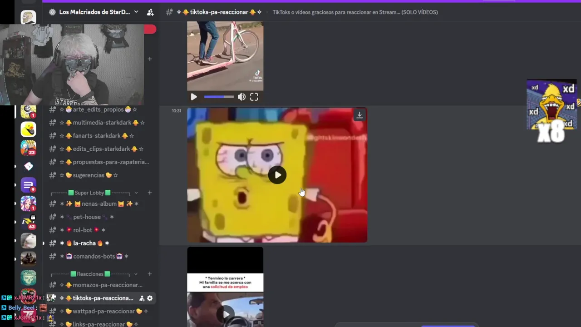Seek within the bicycle video progress bar
Screen dimensions: 581x327
(x=219, y=97)
